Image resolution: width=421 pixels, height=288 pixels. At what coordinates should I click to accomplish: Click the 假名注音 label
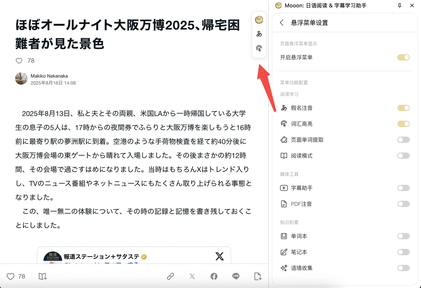[302, 108]
